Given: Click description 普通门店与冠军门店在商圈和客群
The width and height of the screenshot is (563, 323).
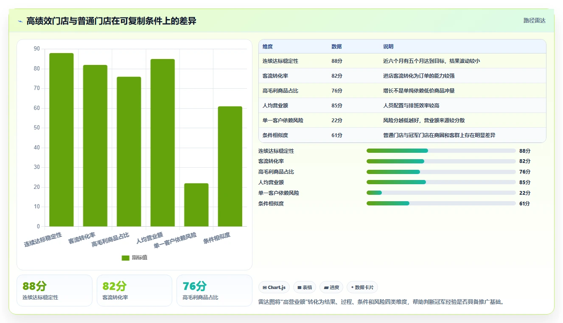Looking at the screenshot, I should coord(439,135).
